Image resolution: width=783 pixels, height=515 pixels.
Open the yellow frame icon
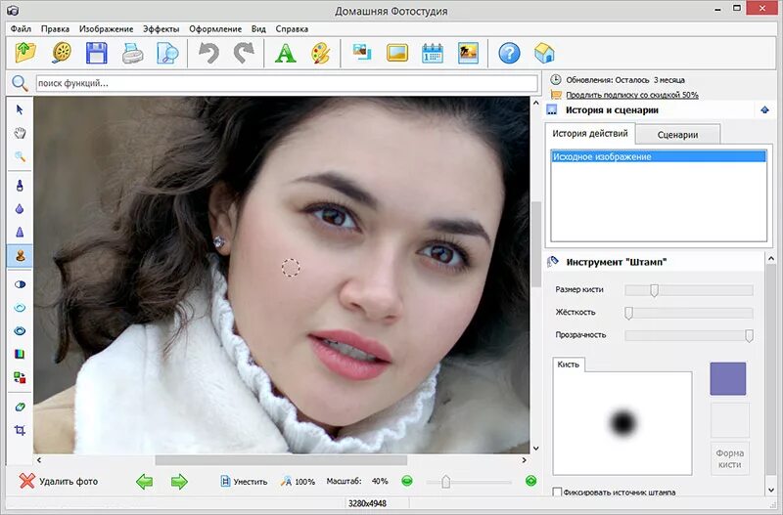point(397,53)
